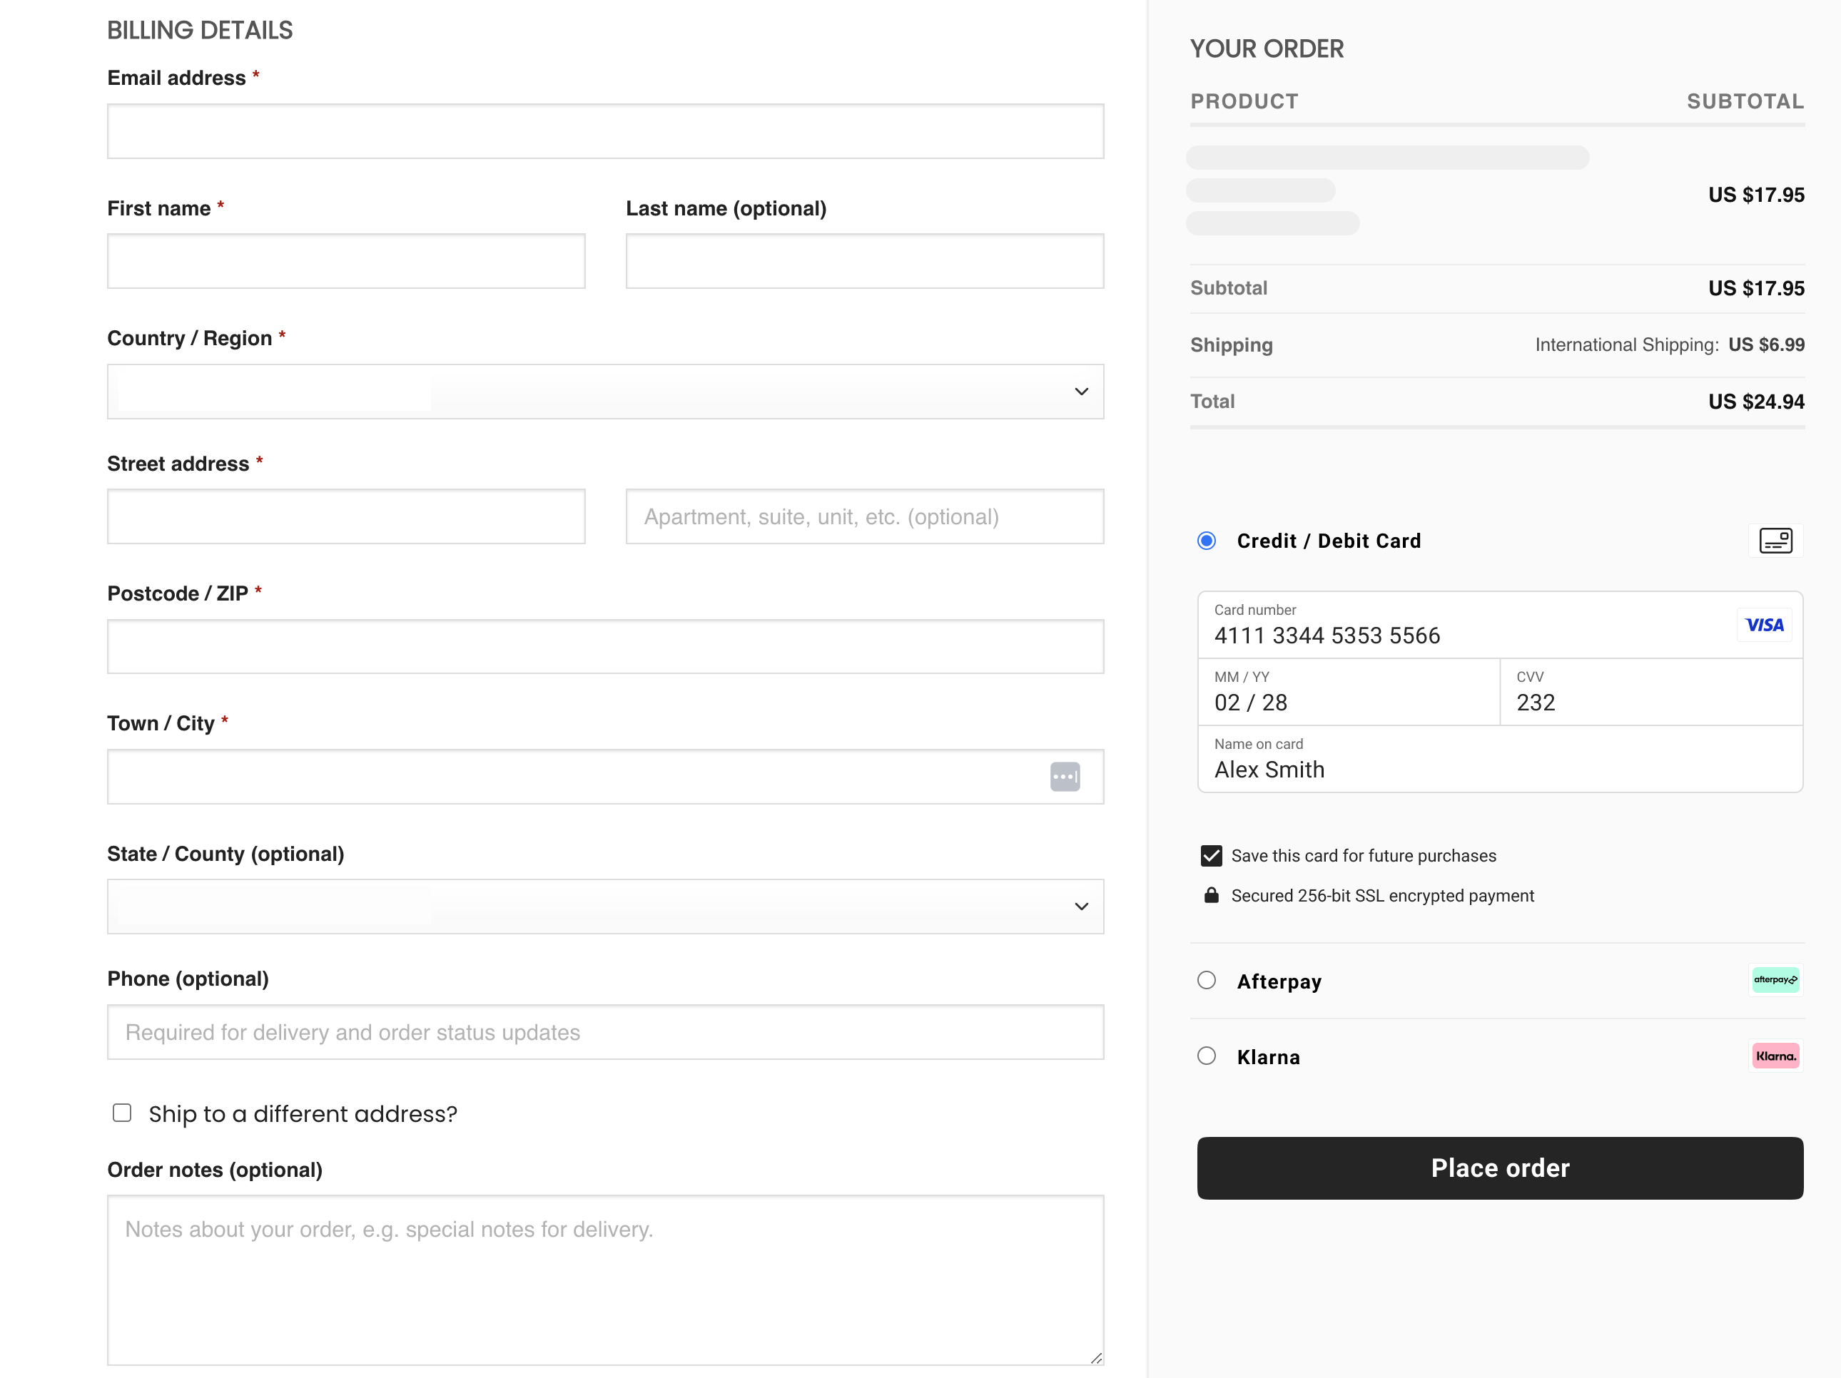1841x1378 pixels.
Task: Click the lock icon next to SSL encrypted payment text
Action: pos(1212,895)
